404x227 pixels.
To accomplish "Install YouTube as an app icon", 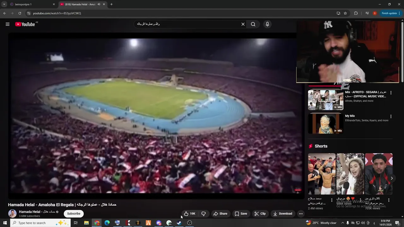I will [x=338, y=13].
